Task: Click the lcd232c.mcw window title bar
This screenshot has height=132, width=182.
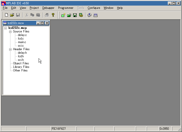Action: [x=26, y=23]
